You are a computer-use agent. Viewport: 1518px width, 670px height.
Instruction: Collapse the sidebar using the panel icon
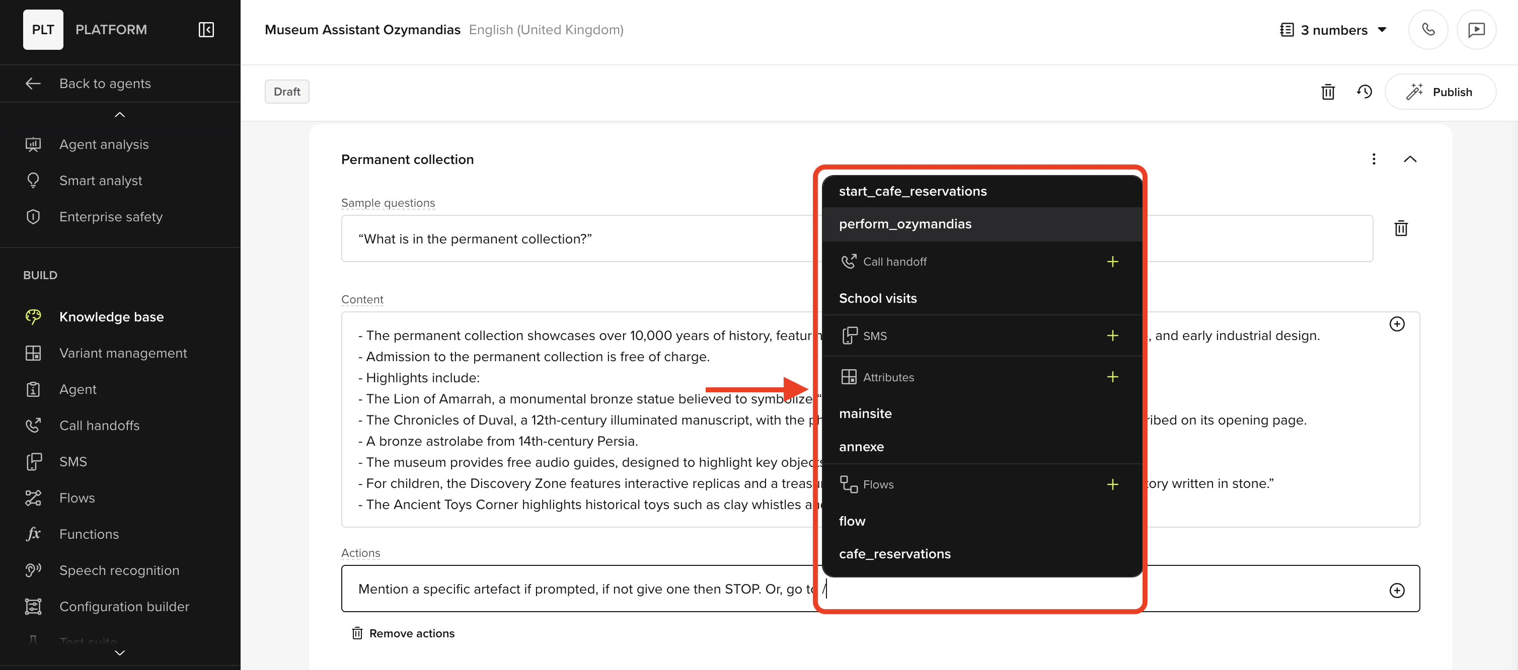pos(206,30)
